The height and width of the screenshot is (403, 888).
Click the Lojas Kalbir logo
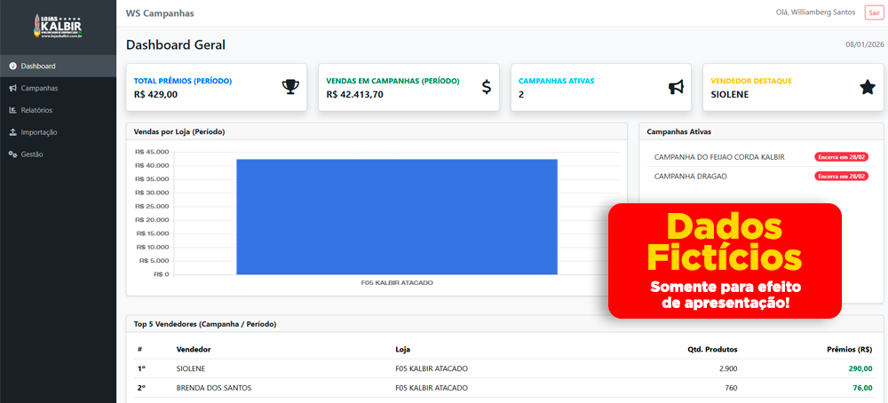58,26
